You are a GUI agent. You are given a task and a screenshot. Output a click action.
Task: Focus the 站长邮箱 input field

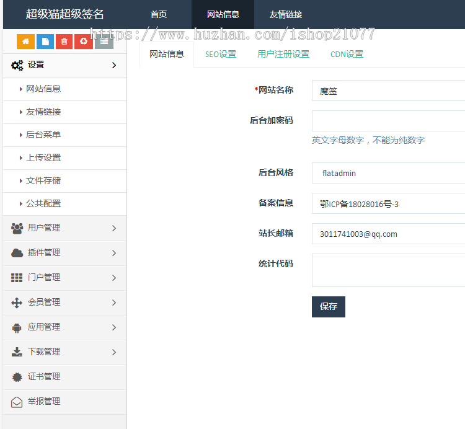(x=388, y=234)
